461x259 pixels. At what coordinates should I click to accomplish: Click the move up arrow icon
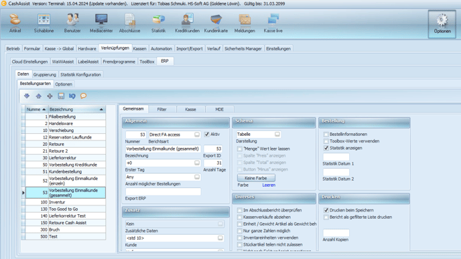[38, 96]
